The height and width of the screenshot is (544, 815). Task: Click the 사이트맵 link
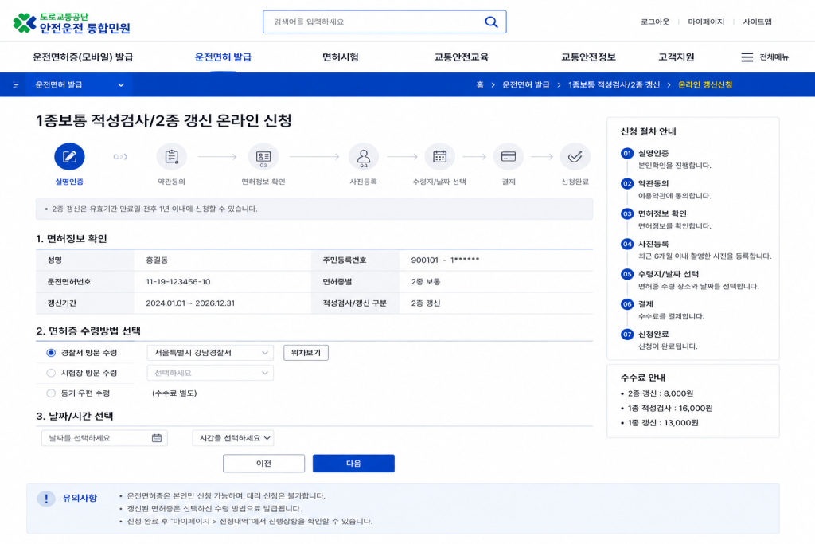coord(758,22)
